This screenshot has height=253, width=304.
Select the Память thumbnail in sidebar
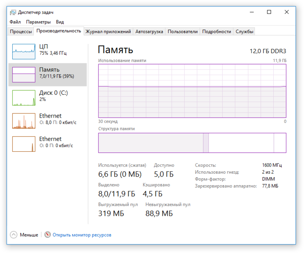point(24,74)
